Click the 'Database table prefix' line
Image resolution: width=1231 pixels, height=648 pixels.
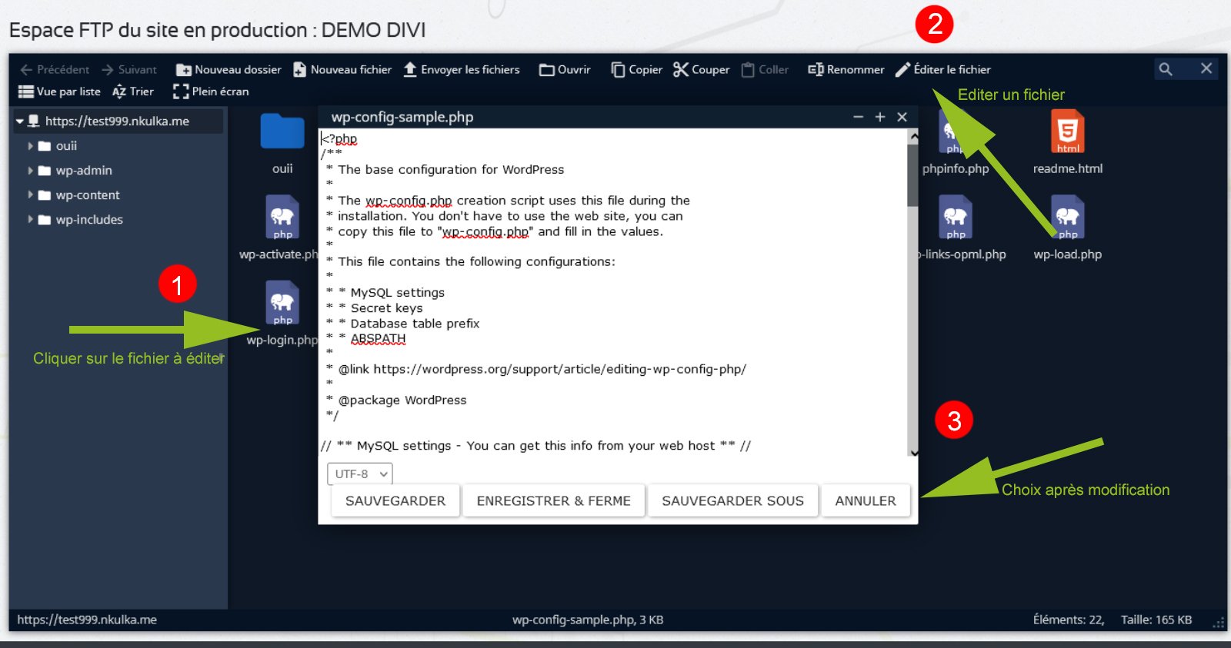[x=415, y=324]
